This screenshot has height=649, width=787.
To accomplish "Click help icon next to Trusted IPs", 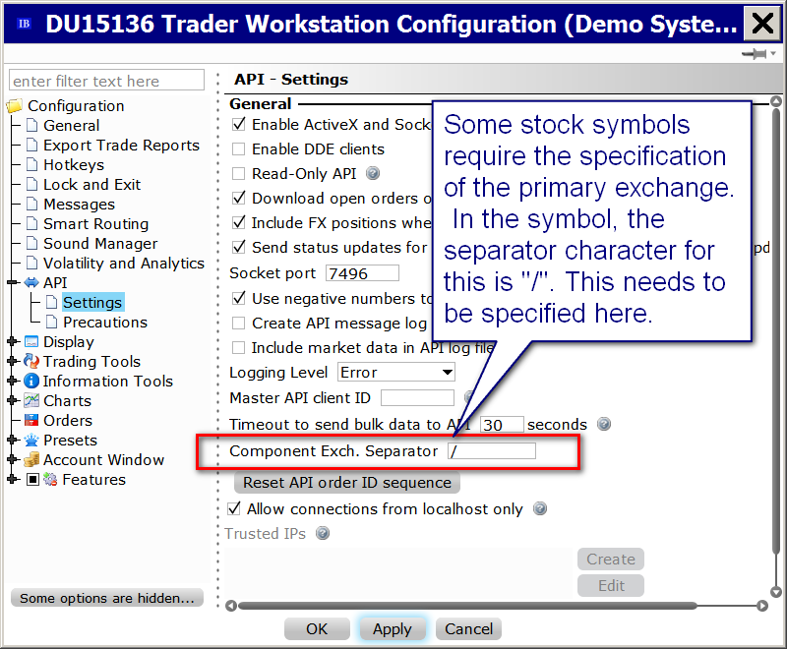I will (x=323, y=533).
